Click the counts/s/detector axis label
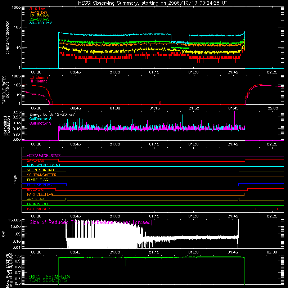Screen dimensions: 288x288 click(x=8, y=37)
